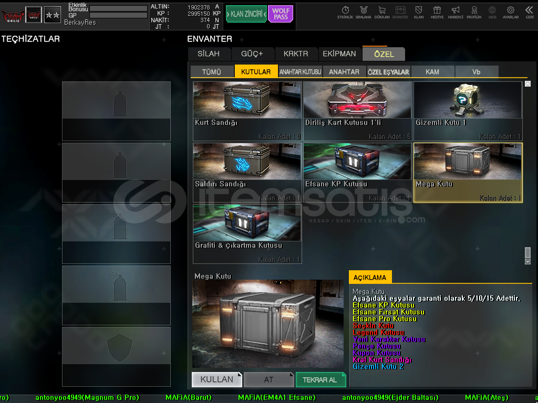538x403 pixels.
Task: Open the Etkinlik (events) icon
Action: point(345,12)
